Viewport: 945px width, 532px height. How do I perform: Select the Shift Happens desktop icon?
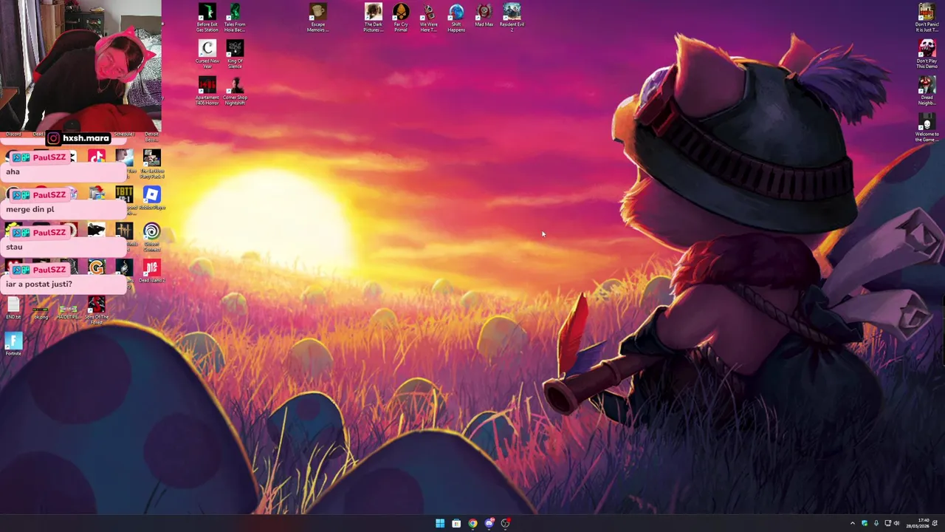coord(456,18)
